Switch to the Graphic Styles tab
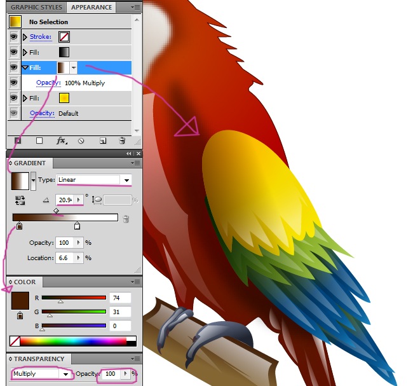413x386 pixels. click(36, 8)
